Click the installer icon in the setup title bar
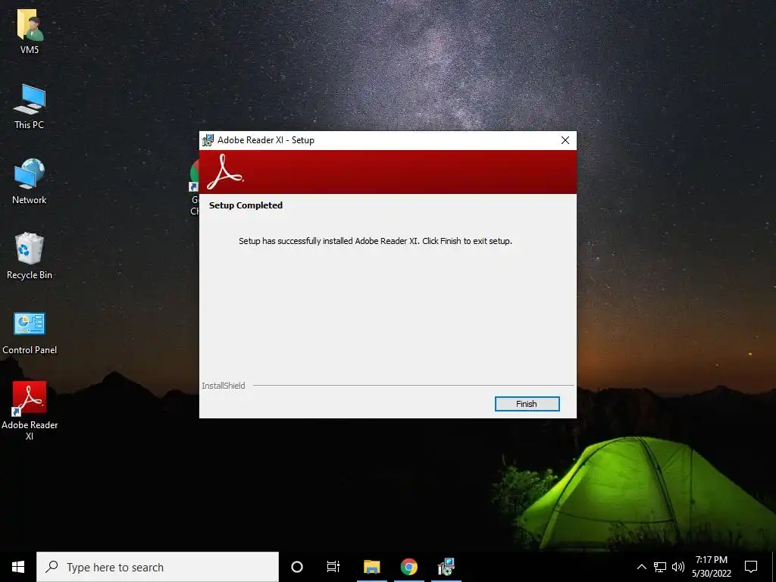 tap(208, 140)
